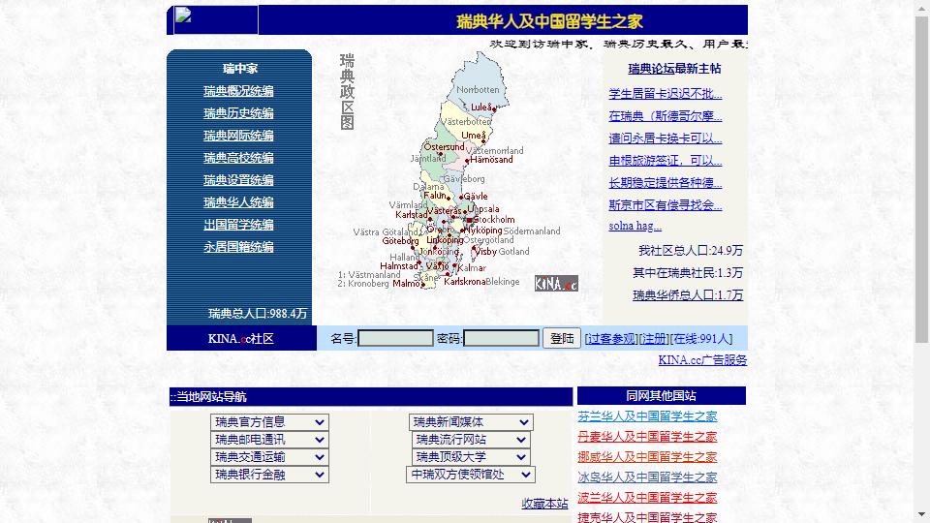Viewport: 930px width, 523px height.
Task: Open 捷克华人及中国留学生之家 link
Action: coord(647,517)
